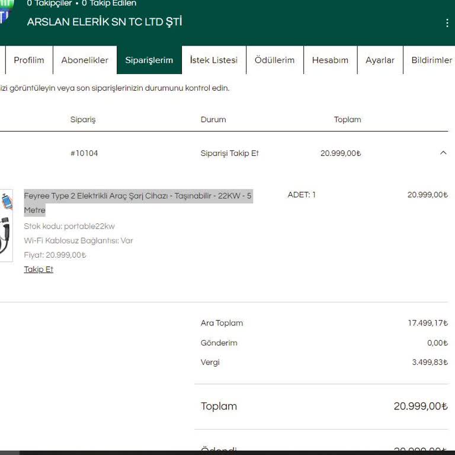
Task: Switch to the Hesabım tab
Action: click(330, 60)
